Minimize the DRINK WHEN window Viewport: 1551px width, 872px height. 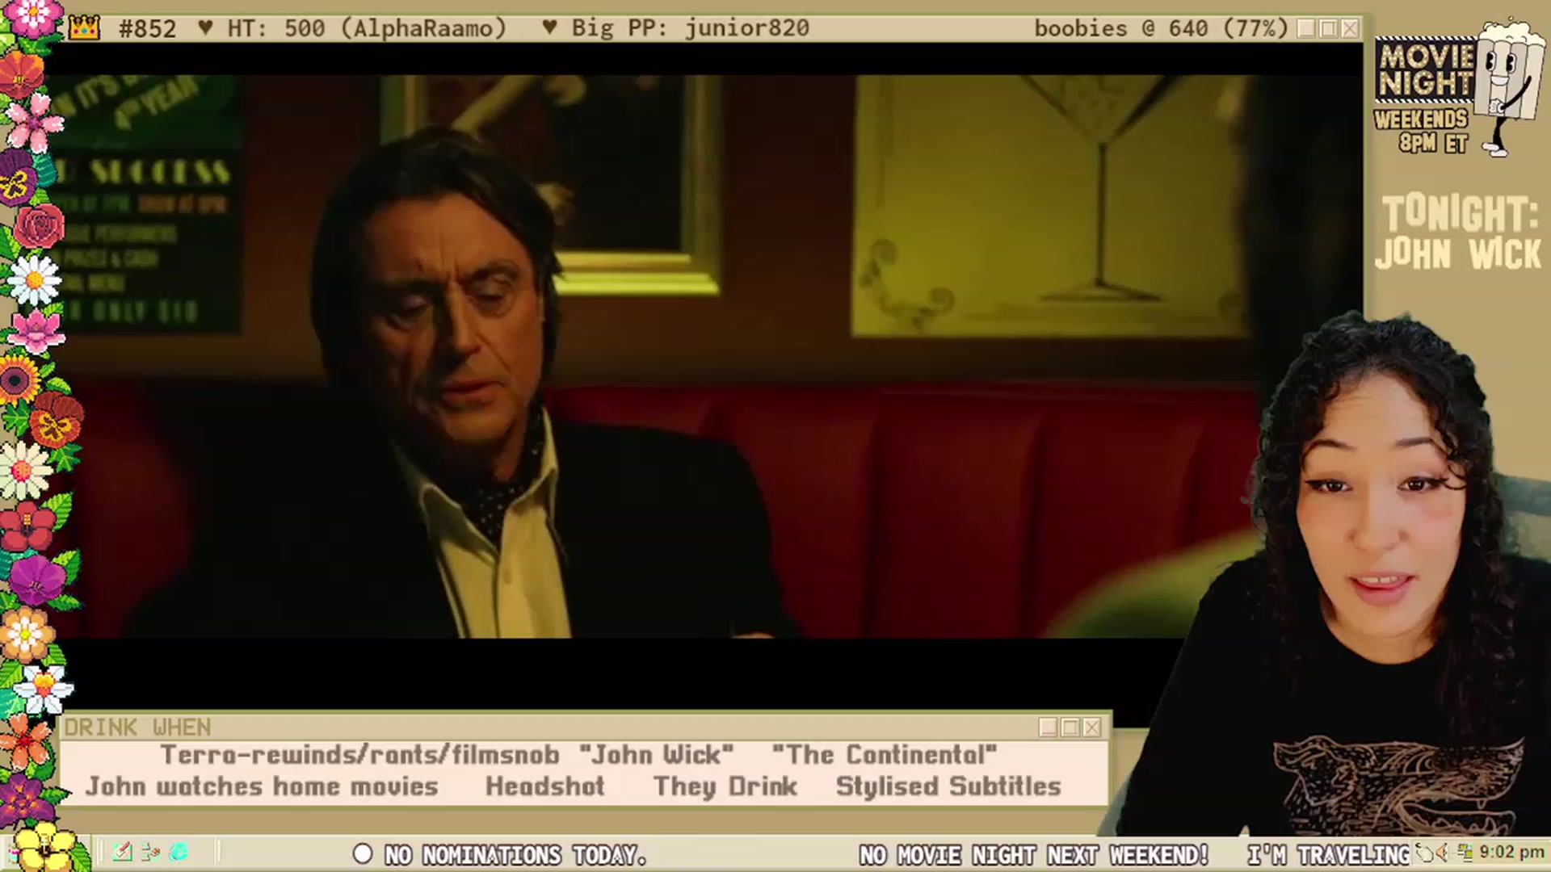(x=1049, y=727)
